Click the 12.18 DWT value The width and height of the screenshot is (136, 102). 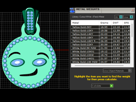tap(116, 27)
